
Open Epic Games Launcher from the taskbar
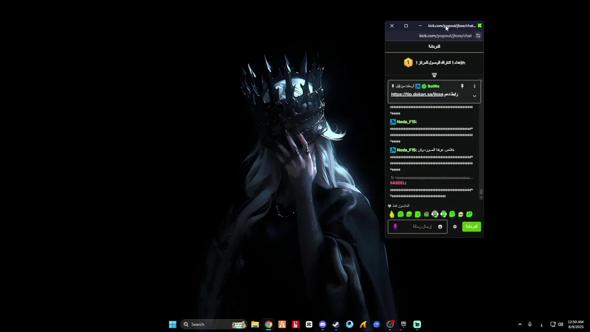(404, 325)
